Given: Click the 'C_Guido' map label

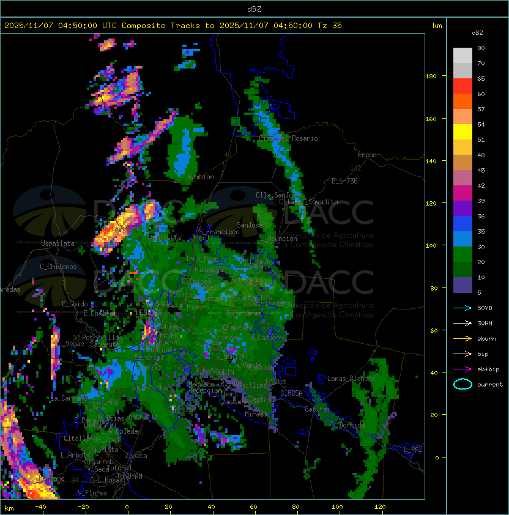Looking at the screenshot, I should point(75,304).
